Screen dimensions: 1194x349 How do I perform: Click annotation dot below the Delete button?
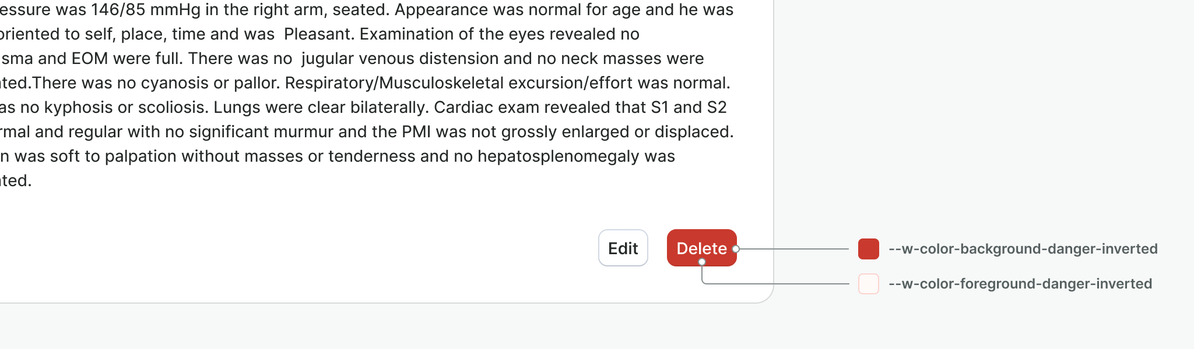coord(702,262)
